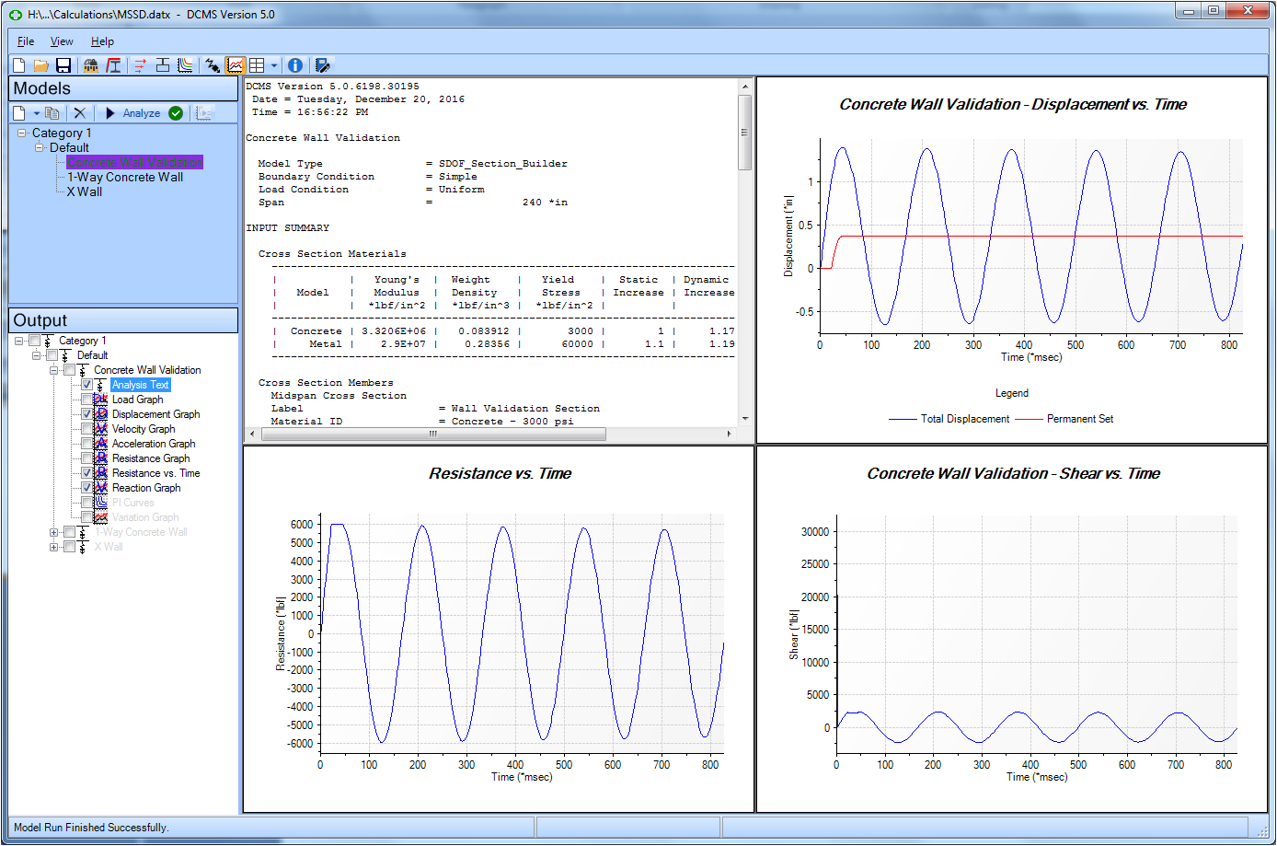Click the steel beam section icon
1277x846 pixels.
click(x=114, y=65)
